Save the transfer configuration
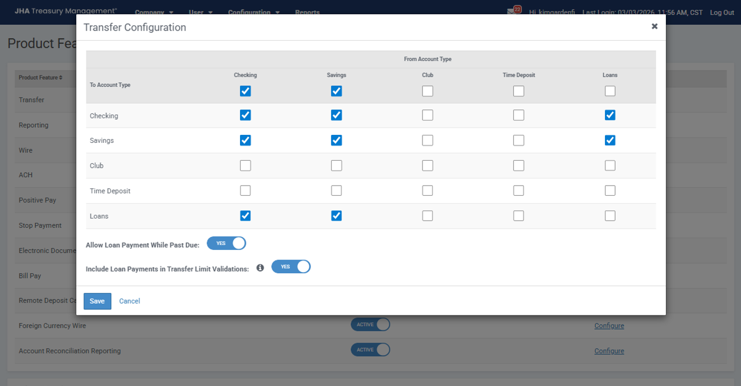Viewport: 741px width, 386px height. click(97, 301)
